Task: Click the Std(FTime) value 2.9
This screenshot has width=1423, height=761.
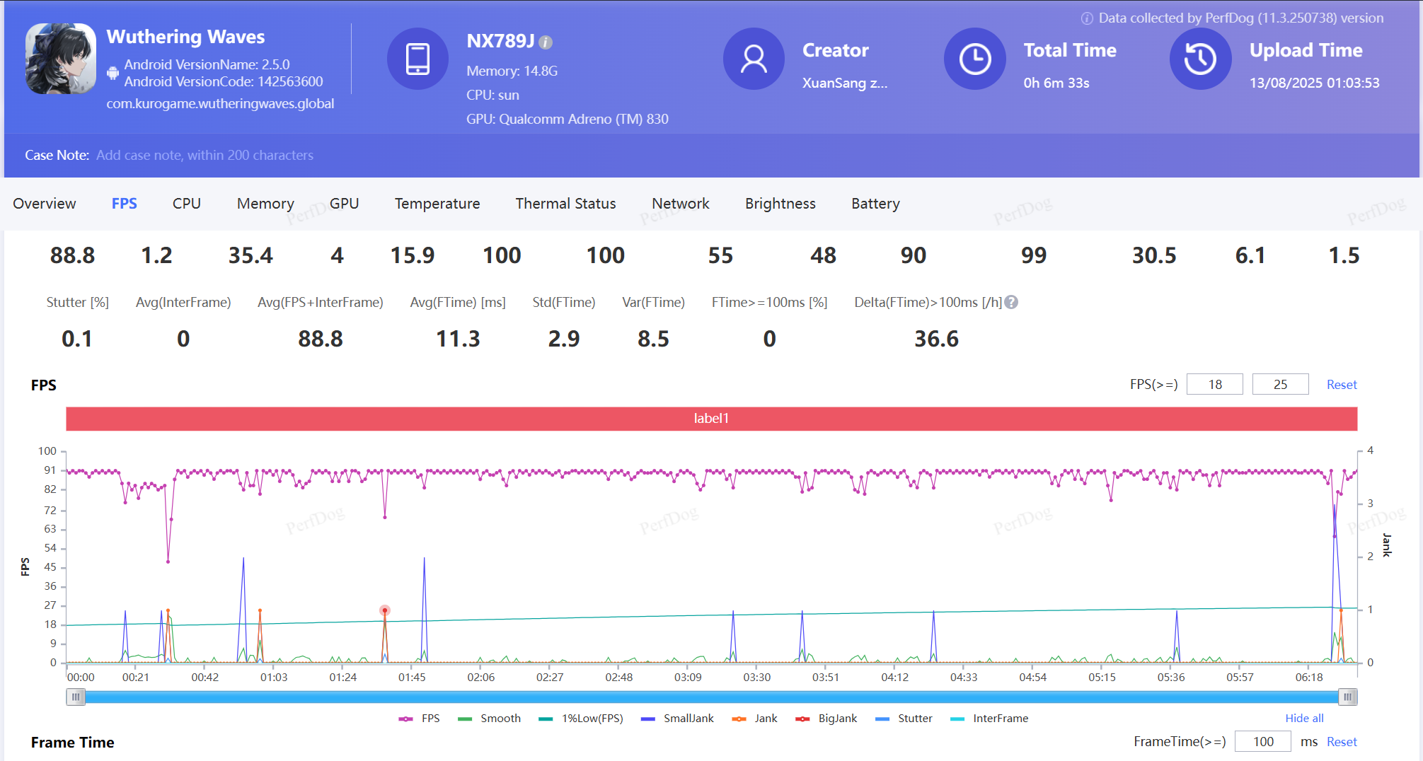Action: tap(564, 339)
